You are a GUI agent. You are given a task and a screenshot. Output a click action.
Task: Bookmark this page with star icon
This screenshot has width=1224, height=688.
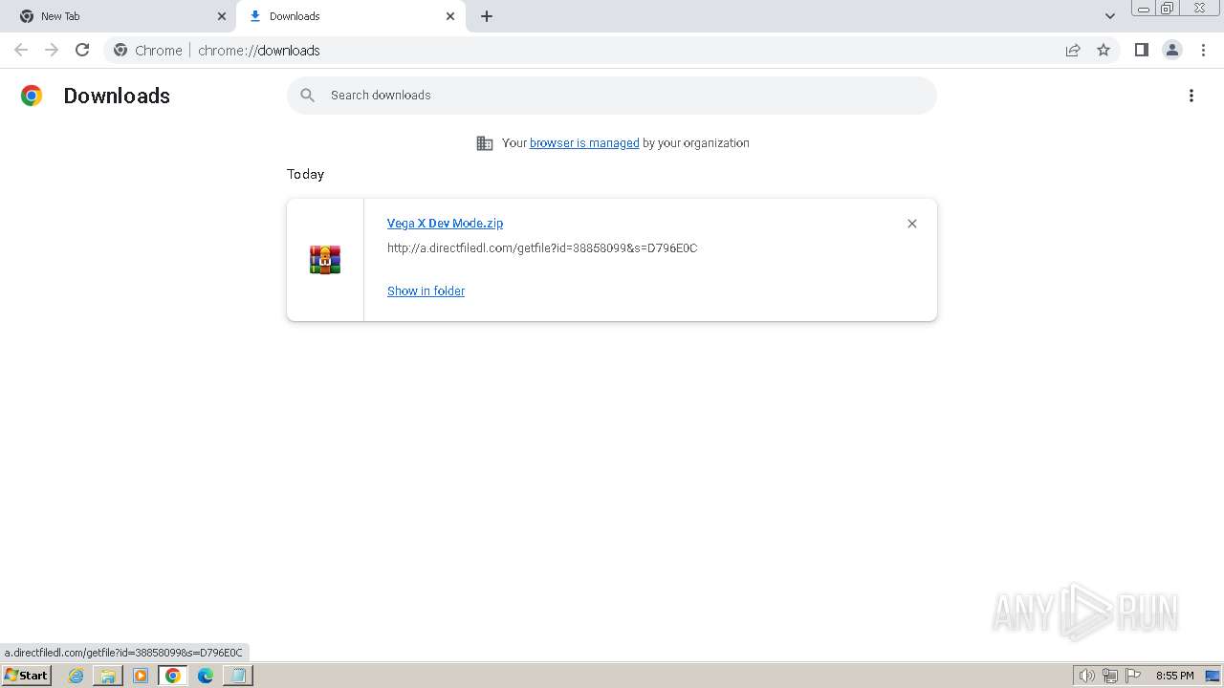tap(1104, 50)
